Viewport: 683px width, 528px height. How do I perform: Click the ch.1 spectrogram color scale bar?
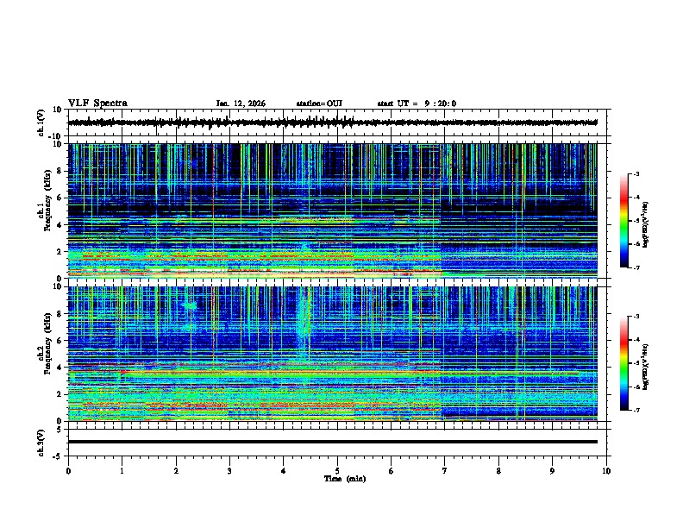coord(624,221)
